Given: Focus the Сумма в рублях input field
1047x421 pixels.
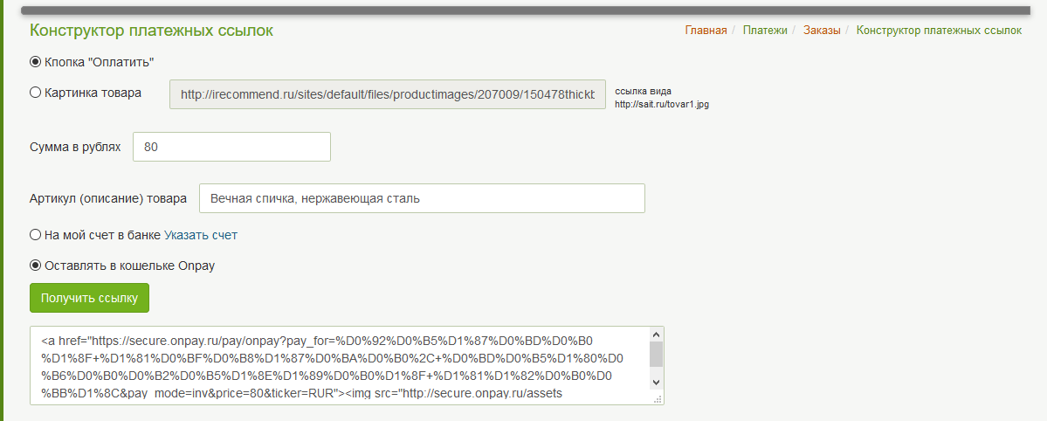Looking at the screenshot, I should click(x=231, y=148).
